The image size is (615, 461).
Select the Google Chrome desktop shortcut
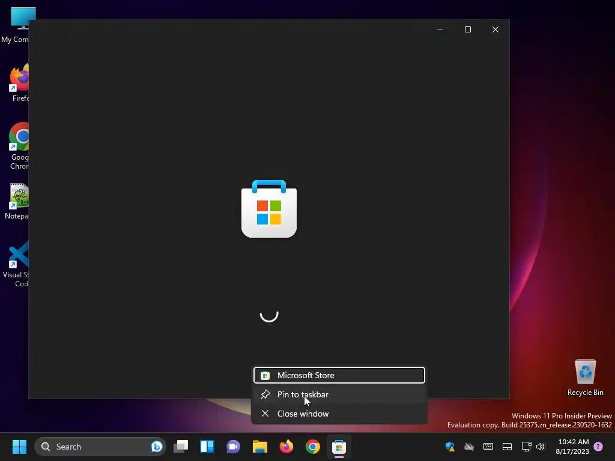click(x=19, y=146)
